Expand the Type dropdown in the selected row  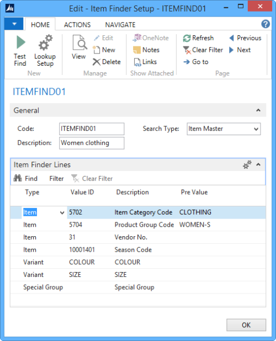point(62,212)
